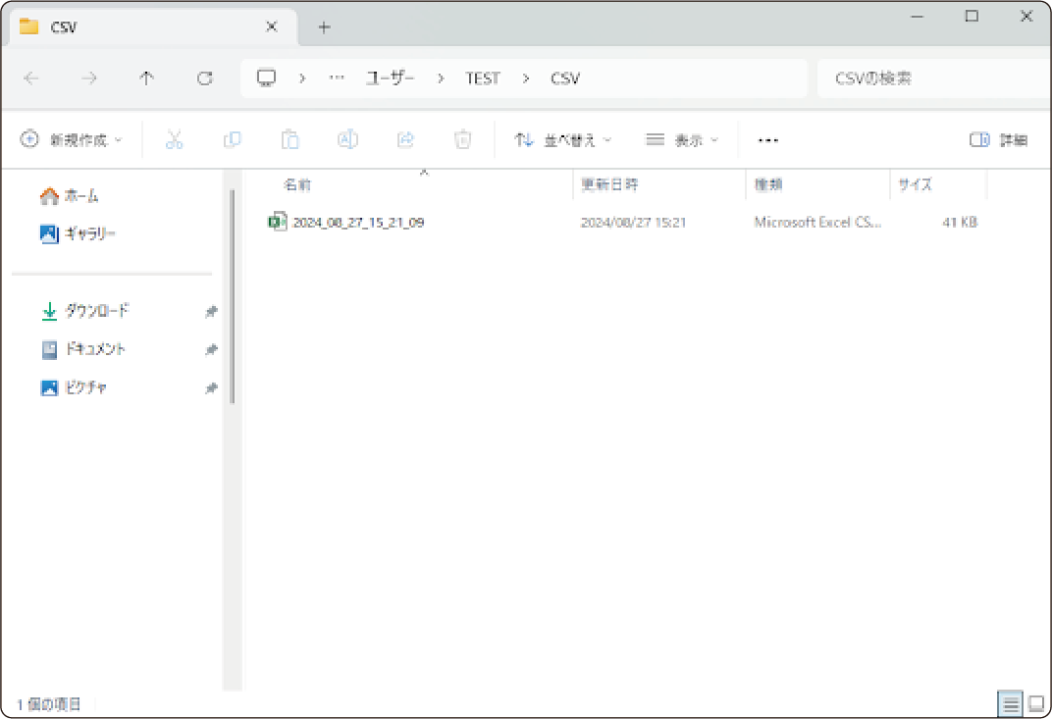Navigate to TEST in breadcrumb path
The image size is (1052, 719).
coord(483,78)
